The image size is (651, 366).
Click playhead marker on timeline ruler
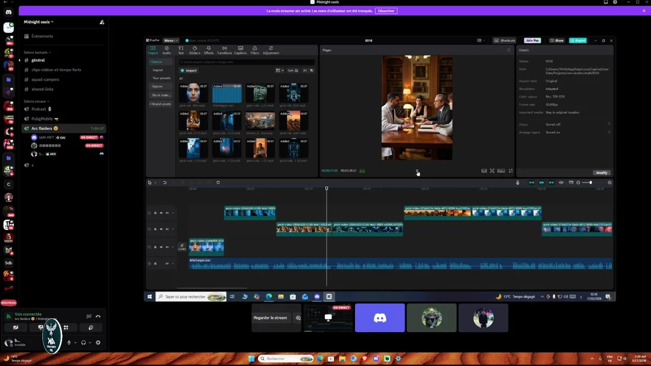pyautogui.click(x=327, y=189)
